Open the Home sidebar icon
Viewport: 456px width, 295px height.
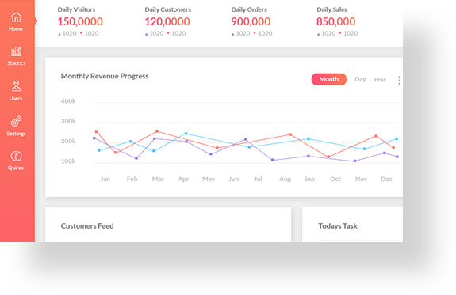point(17,17)
